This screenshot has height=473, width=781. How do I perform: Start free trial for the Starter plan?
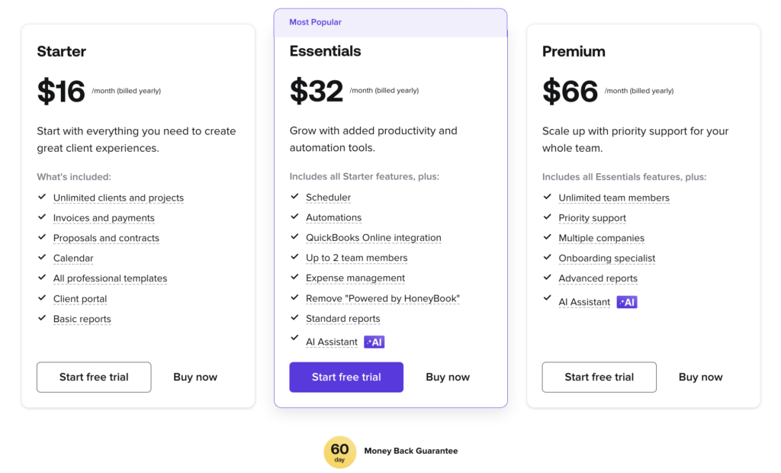click(94, 377)
